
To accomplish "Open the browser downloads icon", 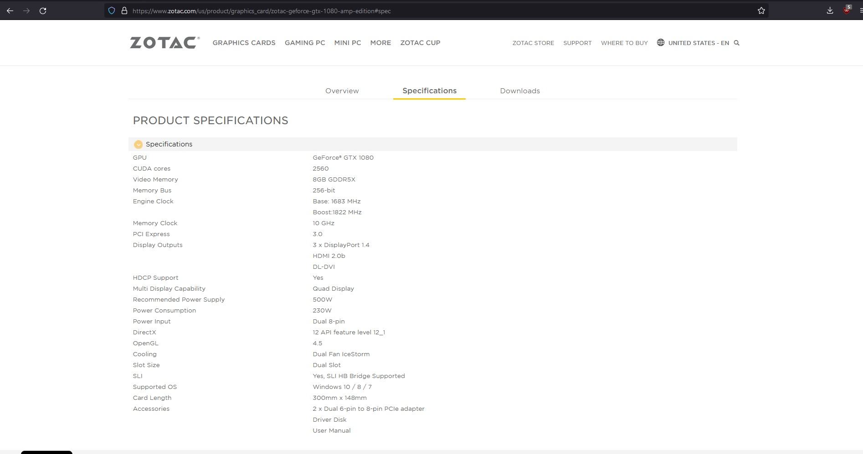I will tap(830, 10).
